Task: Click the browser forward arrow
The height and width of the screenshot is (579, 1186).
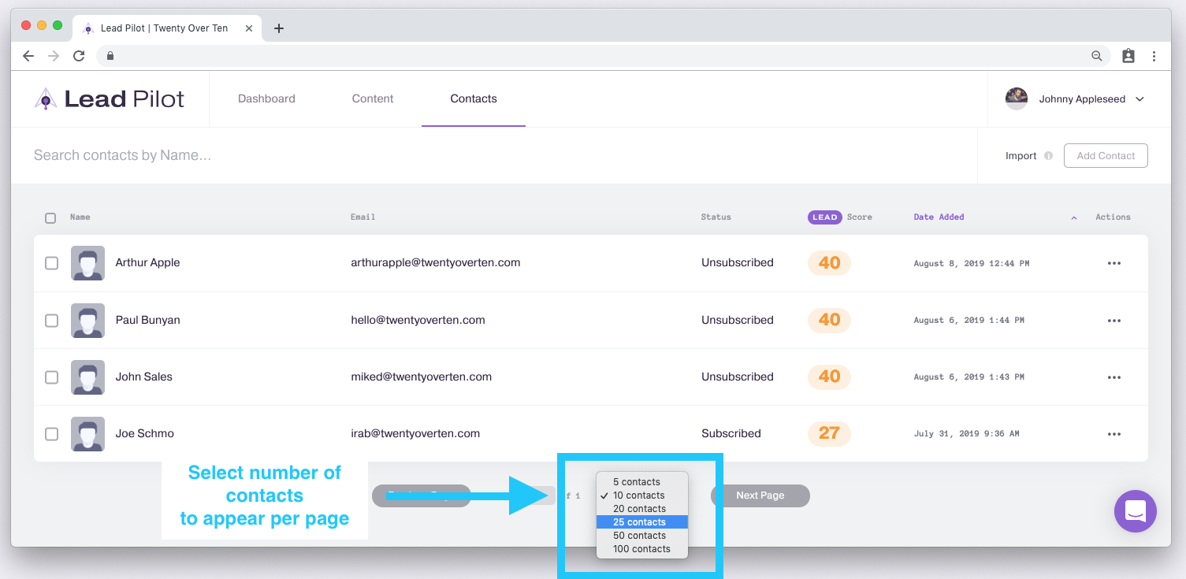Action: pos(54,56)
